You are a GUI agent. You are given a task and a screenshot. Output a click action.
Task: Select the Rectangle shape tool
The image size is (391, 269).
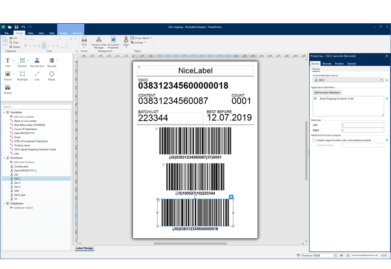(22, 76)
